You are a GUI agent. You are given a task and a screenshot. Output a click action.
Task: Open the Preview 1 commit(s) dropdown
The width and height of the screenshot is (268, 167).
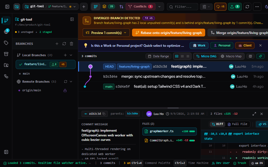point(106,33)
